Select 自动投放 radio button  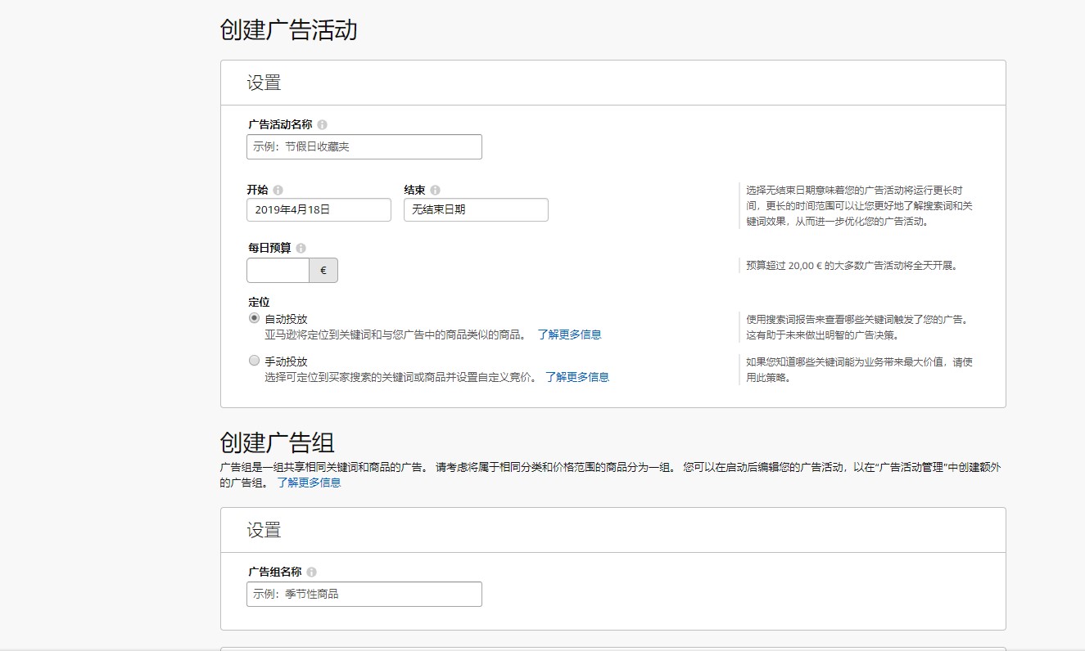(254, 318)
